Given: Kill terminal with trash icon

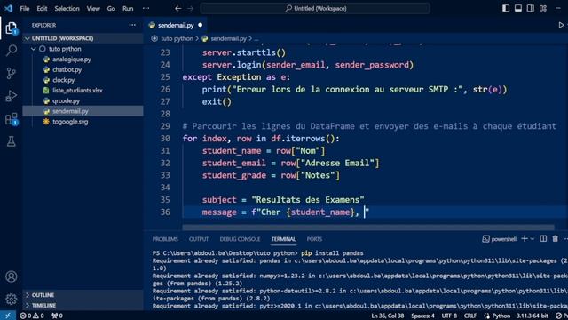Looking at the screenshot, I should tap(555, 239).
